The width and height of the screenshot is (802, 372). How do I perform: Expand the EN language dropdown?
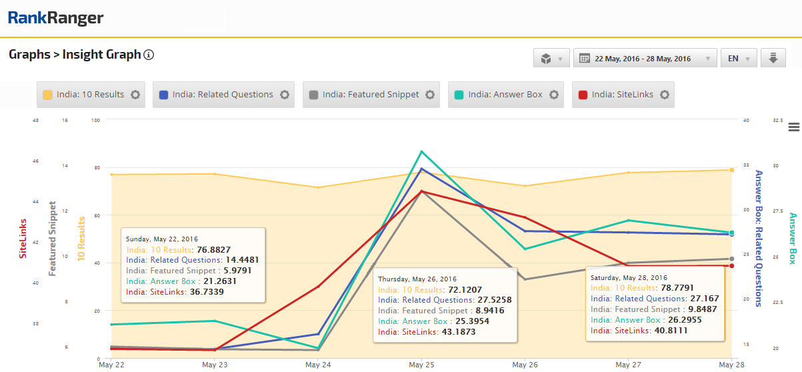(x=738, y=59)
